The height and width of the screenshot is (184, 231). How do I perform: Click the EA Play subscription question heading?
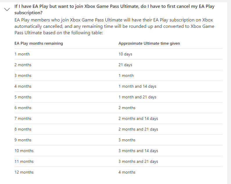pos(114,9)
